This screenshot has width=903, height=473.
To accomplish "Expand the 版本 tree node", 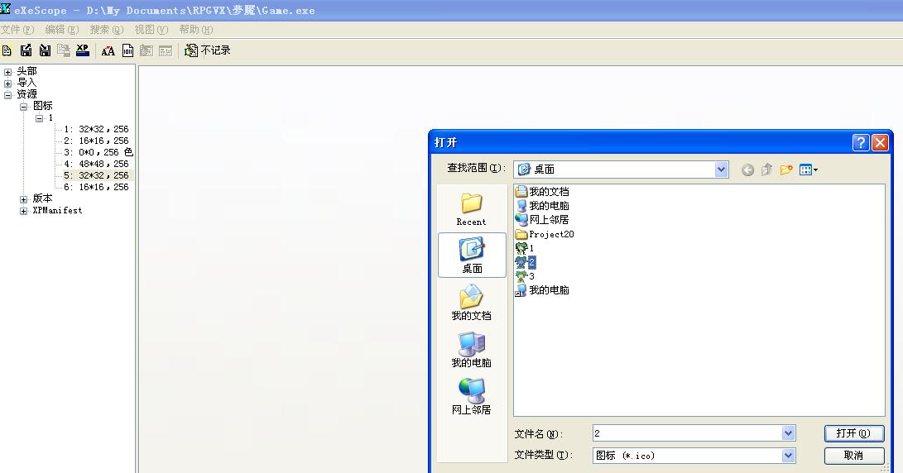I will click(24, 199).
